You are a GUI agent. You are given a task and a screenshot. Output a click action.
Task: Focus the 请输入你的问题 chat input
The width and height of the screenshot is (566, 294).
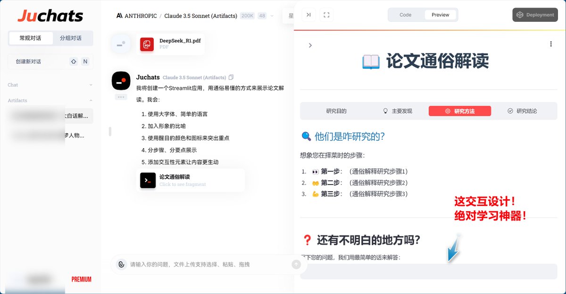pos(208,264)
